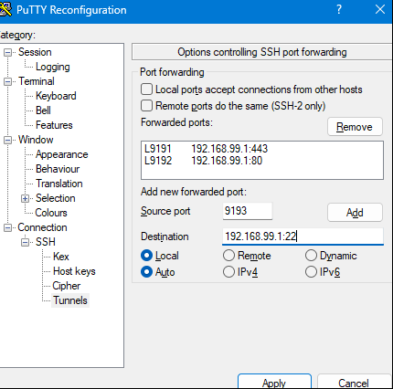
Task: Open the Keyboard category
Action: pos(56,96)
